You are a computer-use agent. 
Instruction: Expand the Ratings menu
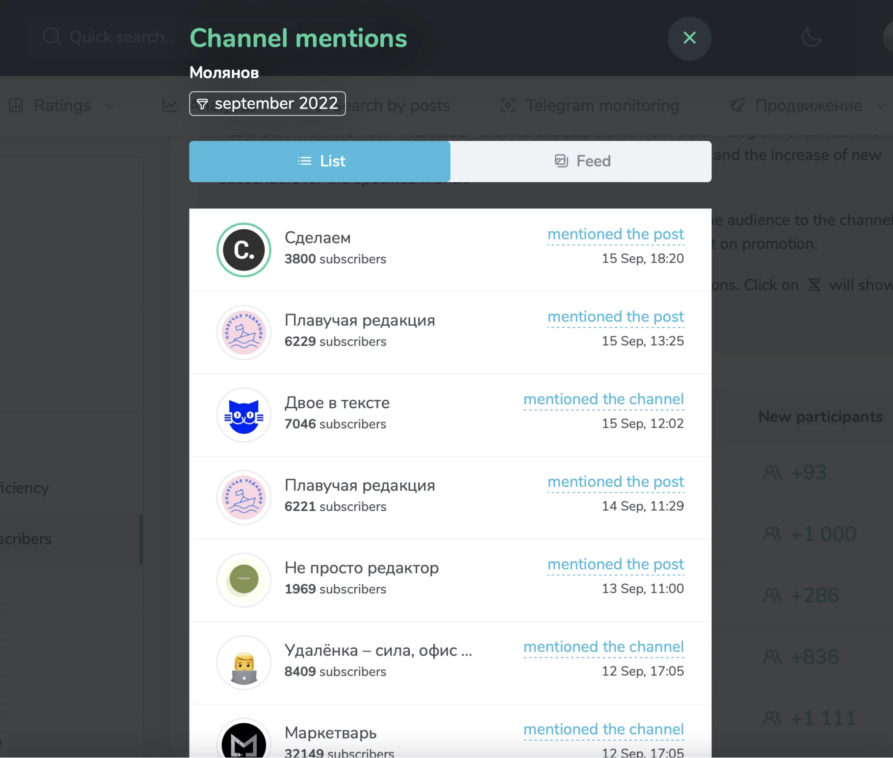coord(63,106)
